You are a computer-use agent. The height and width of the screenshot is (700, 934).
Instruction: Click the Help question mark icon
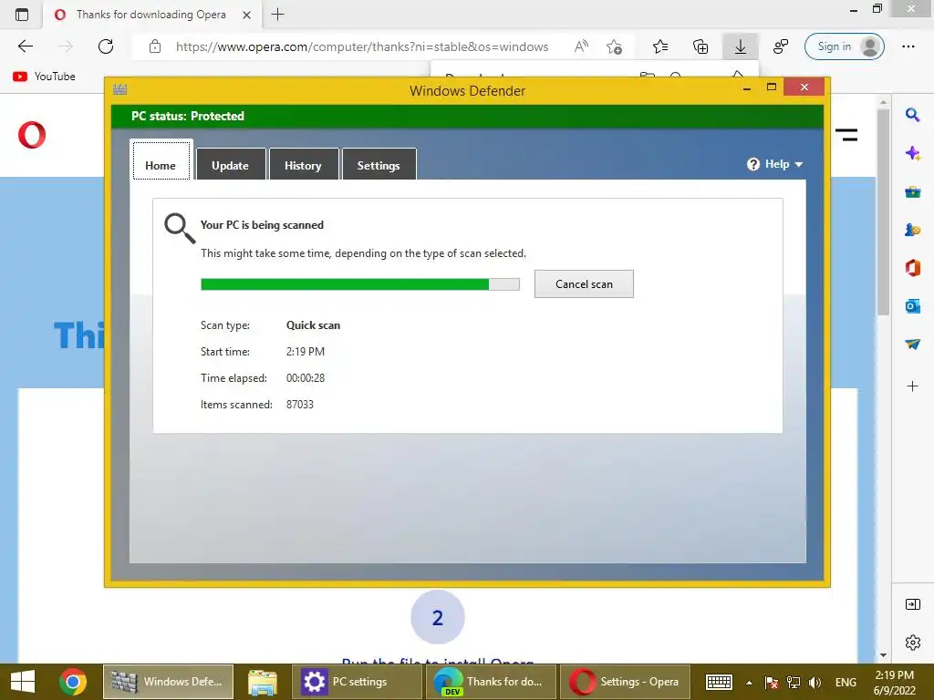point(752,164)
